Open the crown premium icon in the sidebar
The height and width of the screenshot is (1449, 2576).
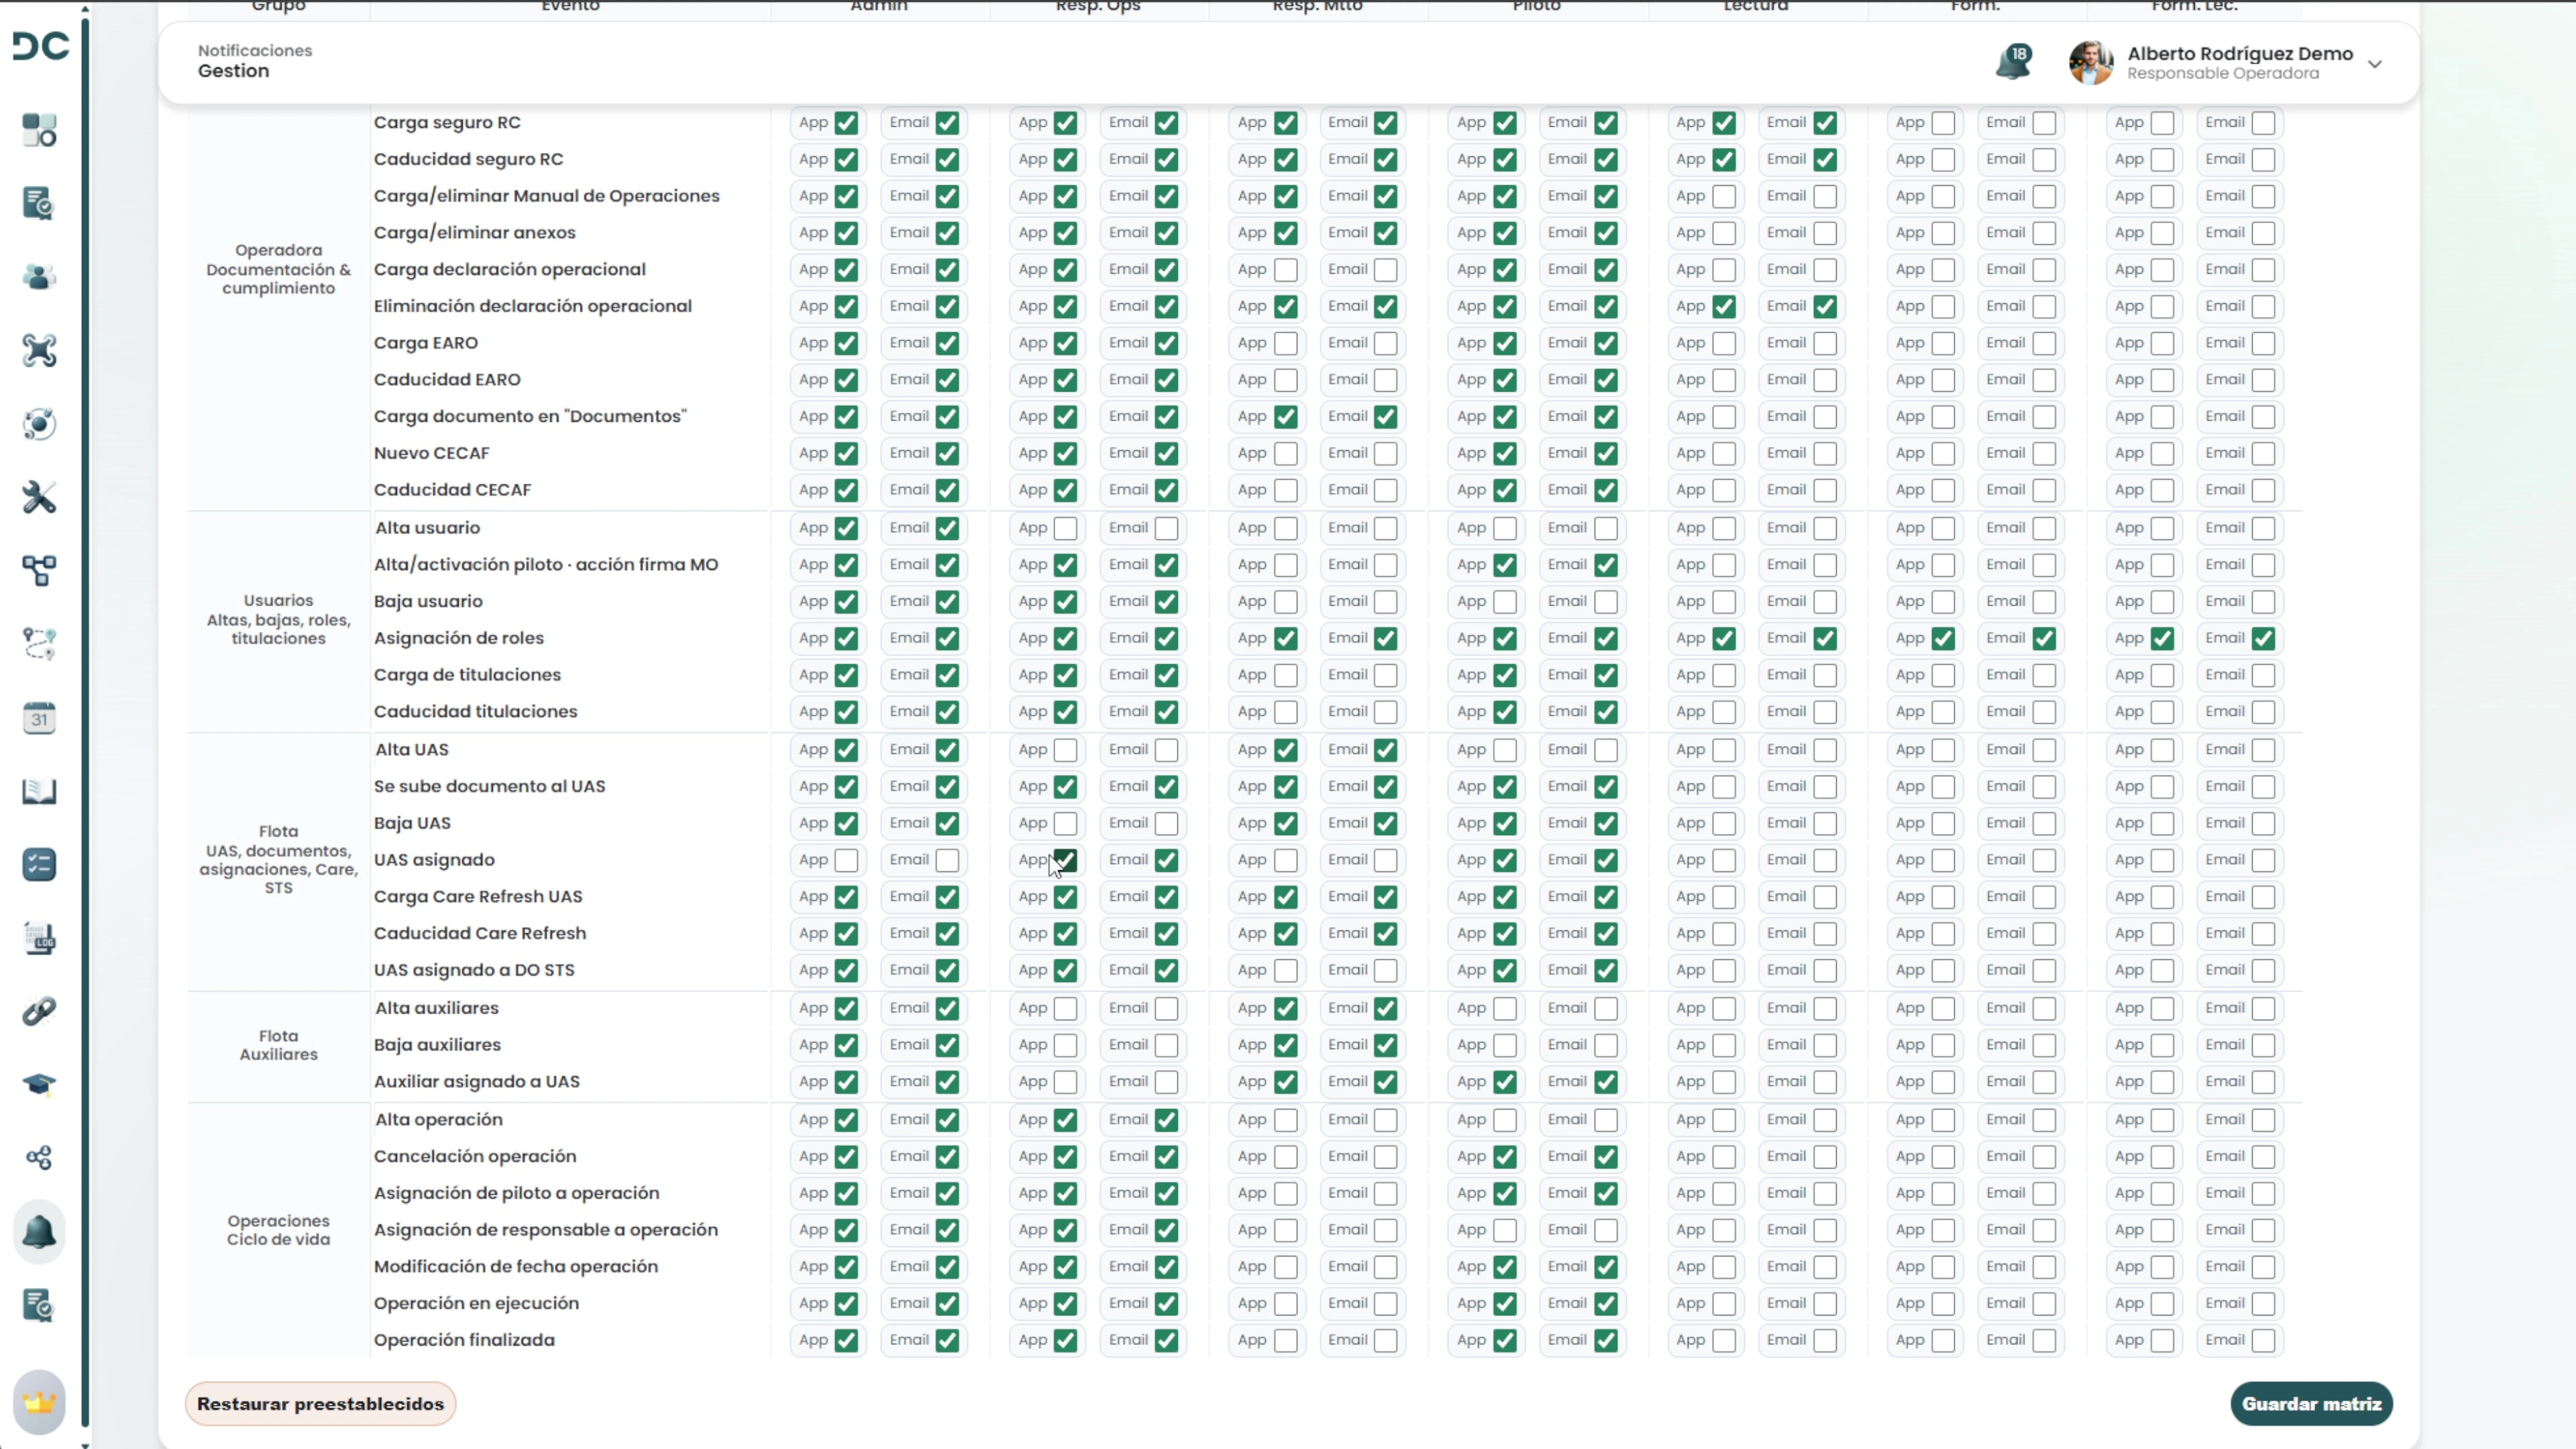39,1403
